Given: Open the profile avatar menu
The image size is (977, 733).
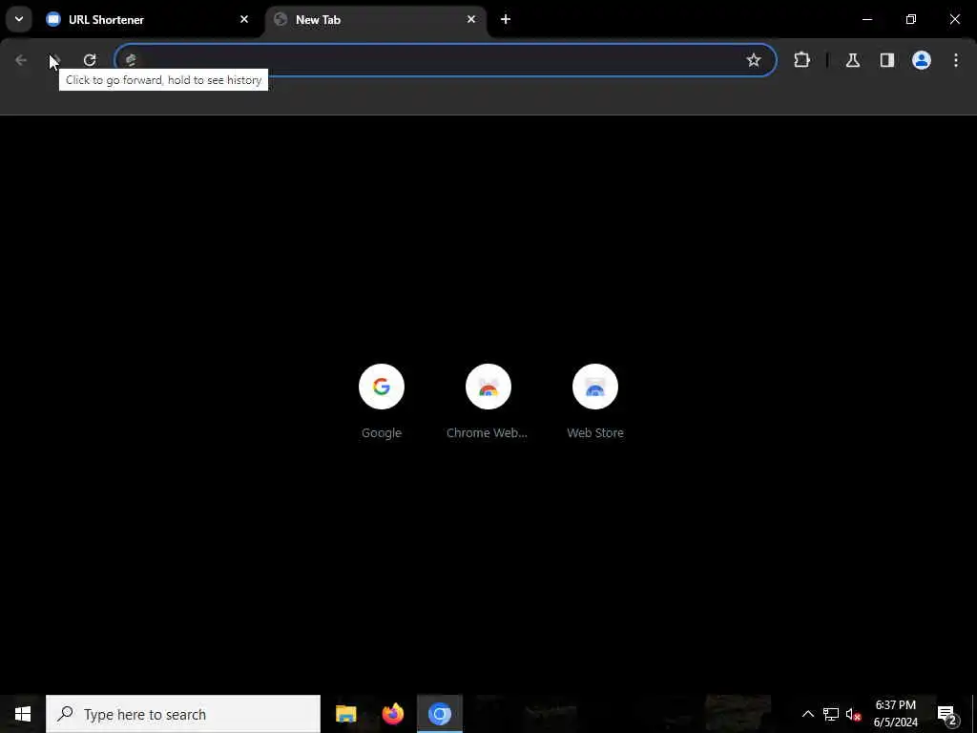Looking at the screenshot, I should 921,60.
